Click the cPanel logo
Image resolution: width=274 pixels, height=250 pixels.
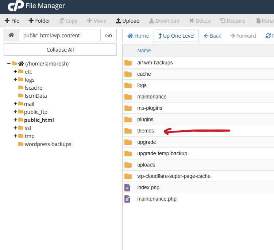tap(15, 6)
